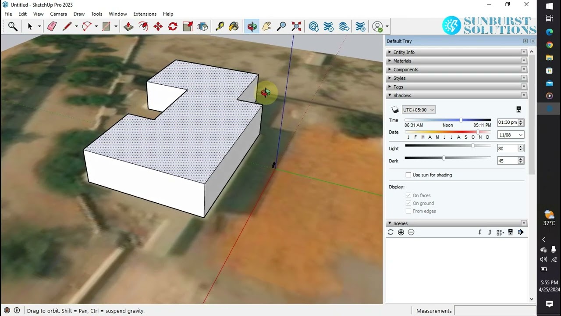The width and height of the screenshot is (561, 316).
Task: Open the Window menu
Action: pyautogui.click(x=118, y=14)
